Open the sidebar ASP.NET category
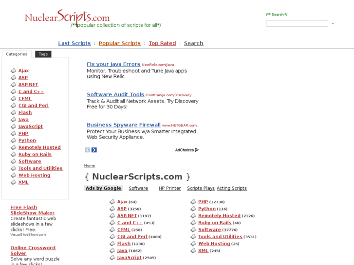This screenshot has width=354, height=265. 28,85
